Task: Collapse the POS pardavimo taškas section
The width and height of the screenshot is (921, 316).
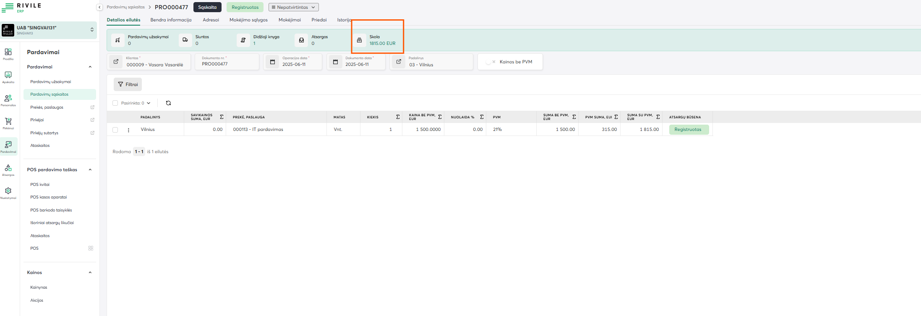Action: [90, 170]
